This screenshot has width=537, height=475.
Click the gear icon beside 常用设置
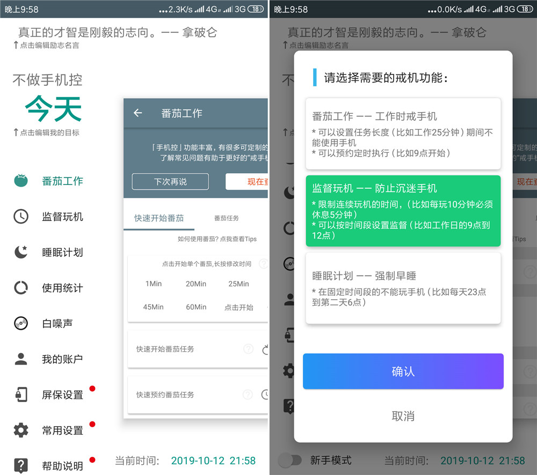pos(21,430)
